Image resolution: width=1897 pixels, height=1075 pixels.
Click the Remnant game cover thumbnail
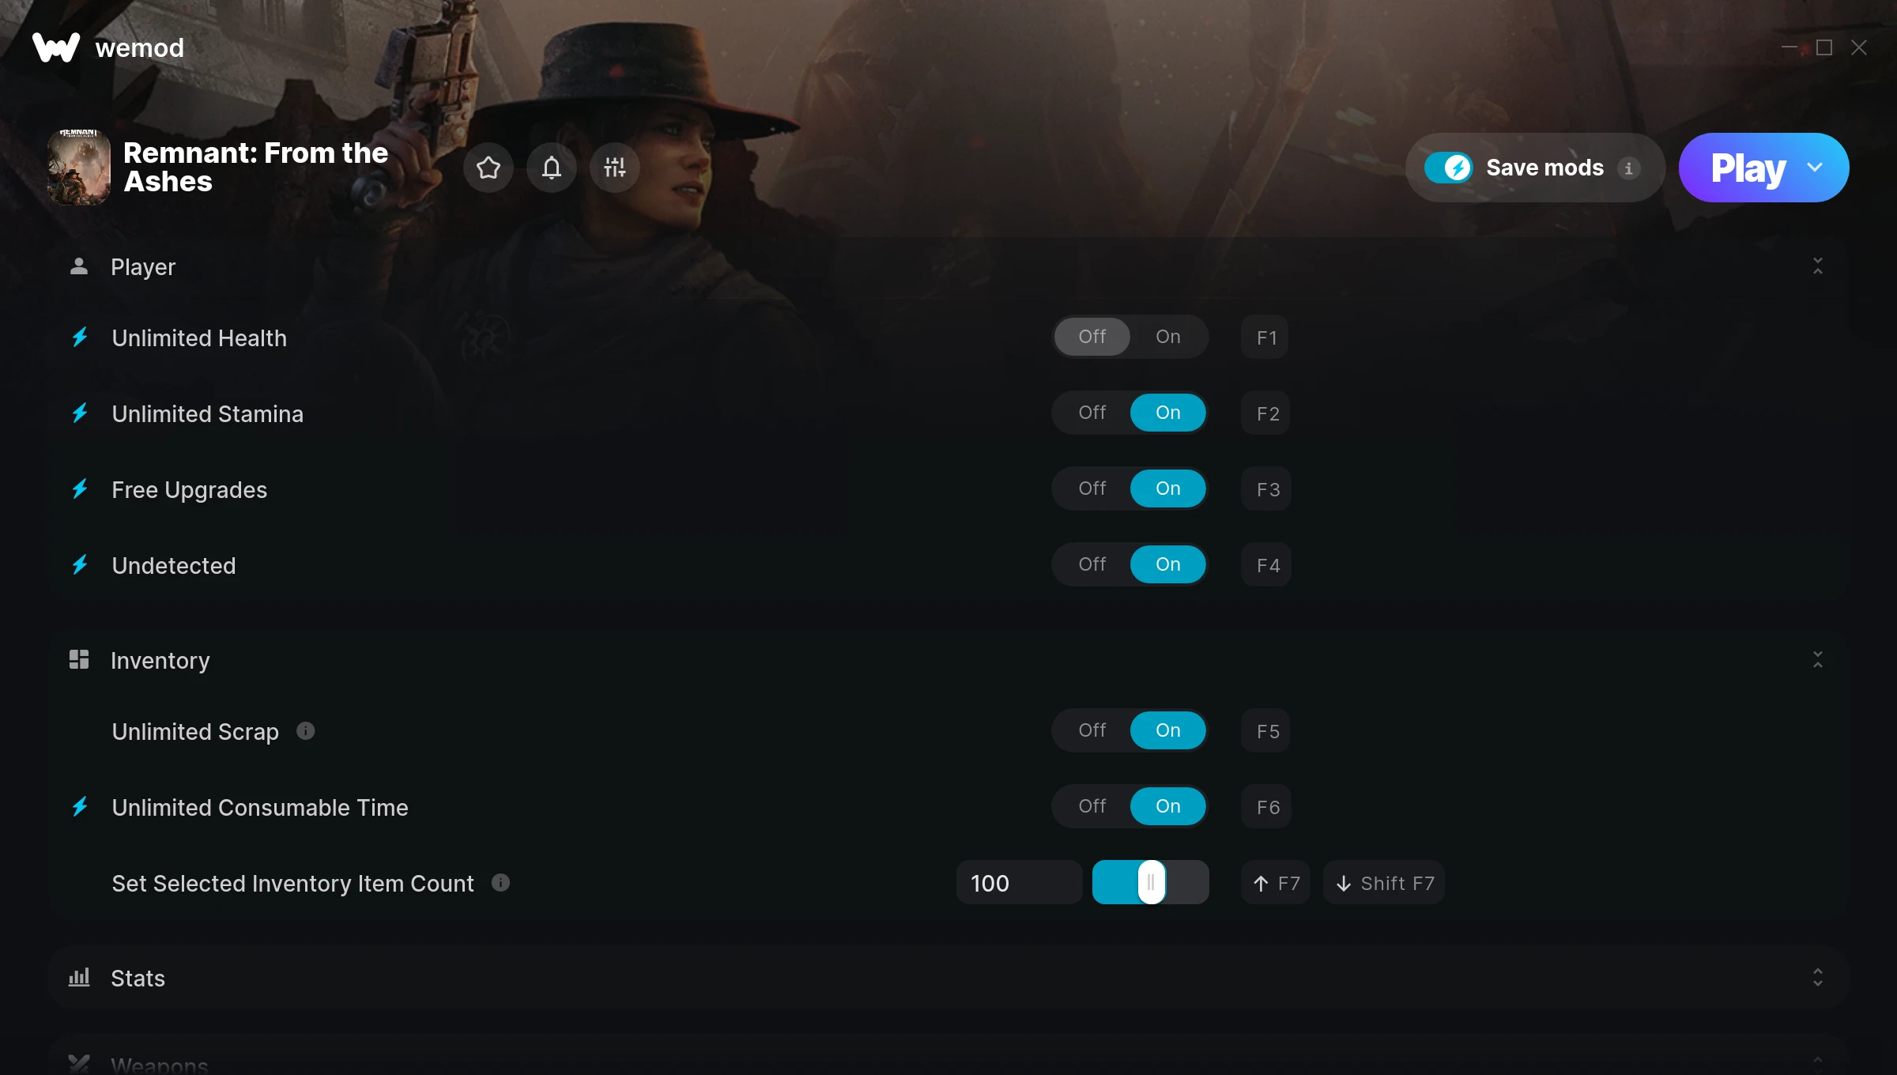(79, 168)
